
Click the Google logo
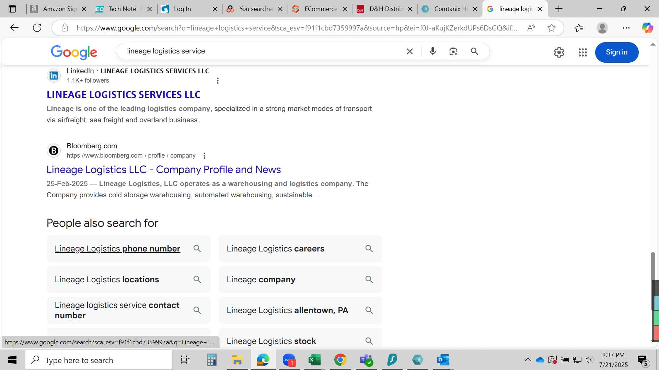74,52
